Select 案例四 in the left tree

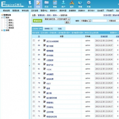coord(11,28)
